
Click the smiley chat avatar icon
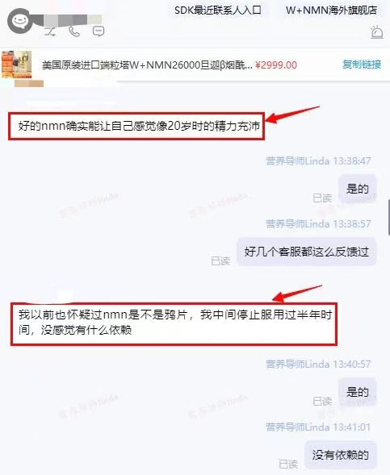[20, 21]
